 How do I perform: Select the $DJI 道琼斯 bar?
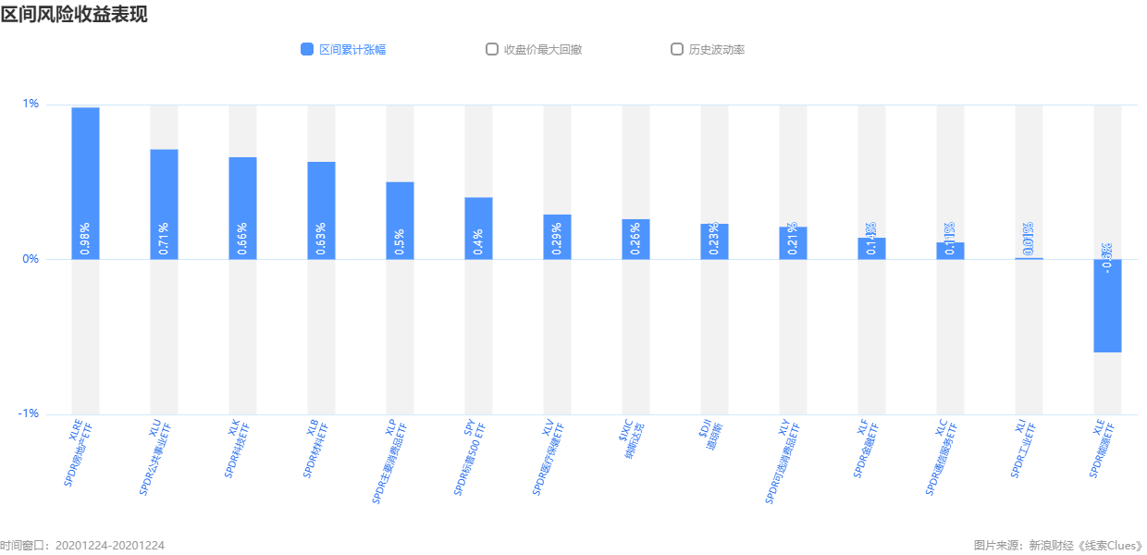coord(714,241)
